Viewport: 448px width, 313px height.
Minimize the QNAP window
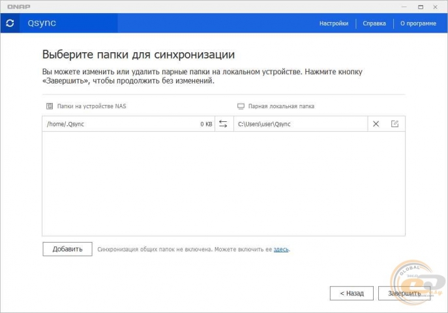404,7
